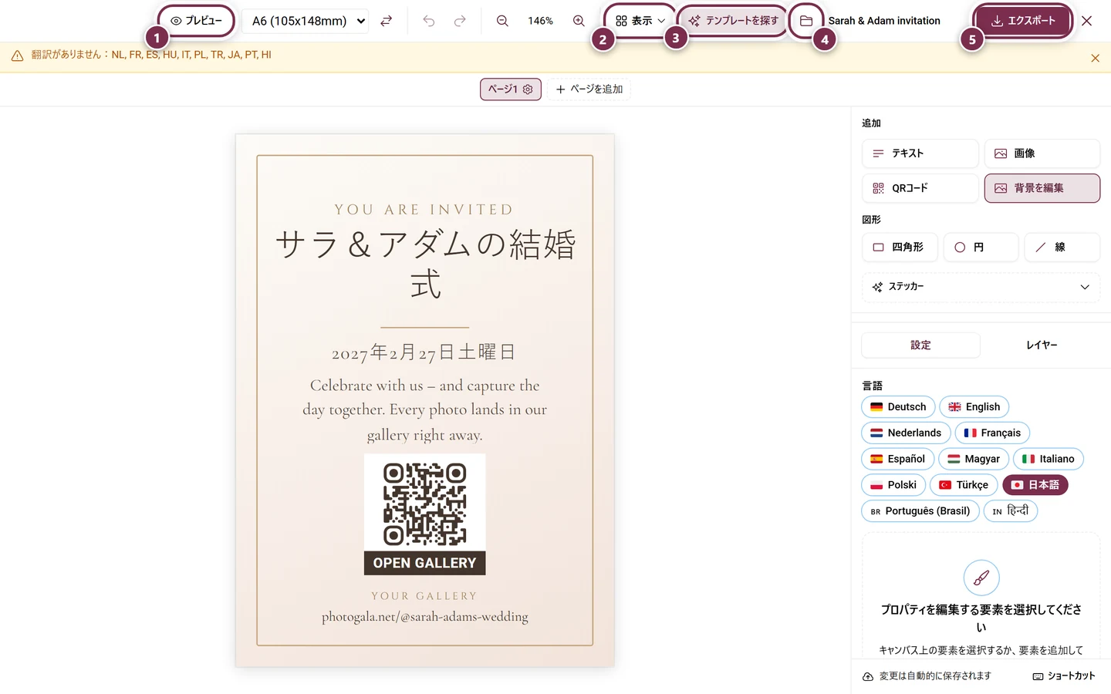Select English language

[974, 407]
